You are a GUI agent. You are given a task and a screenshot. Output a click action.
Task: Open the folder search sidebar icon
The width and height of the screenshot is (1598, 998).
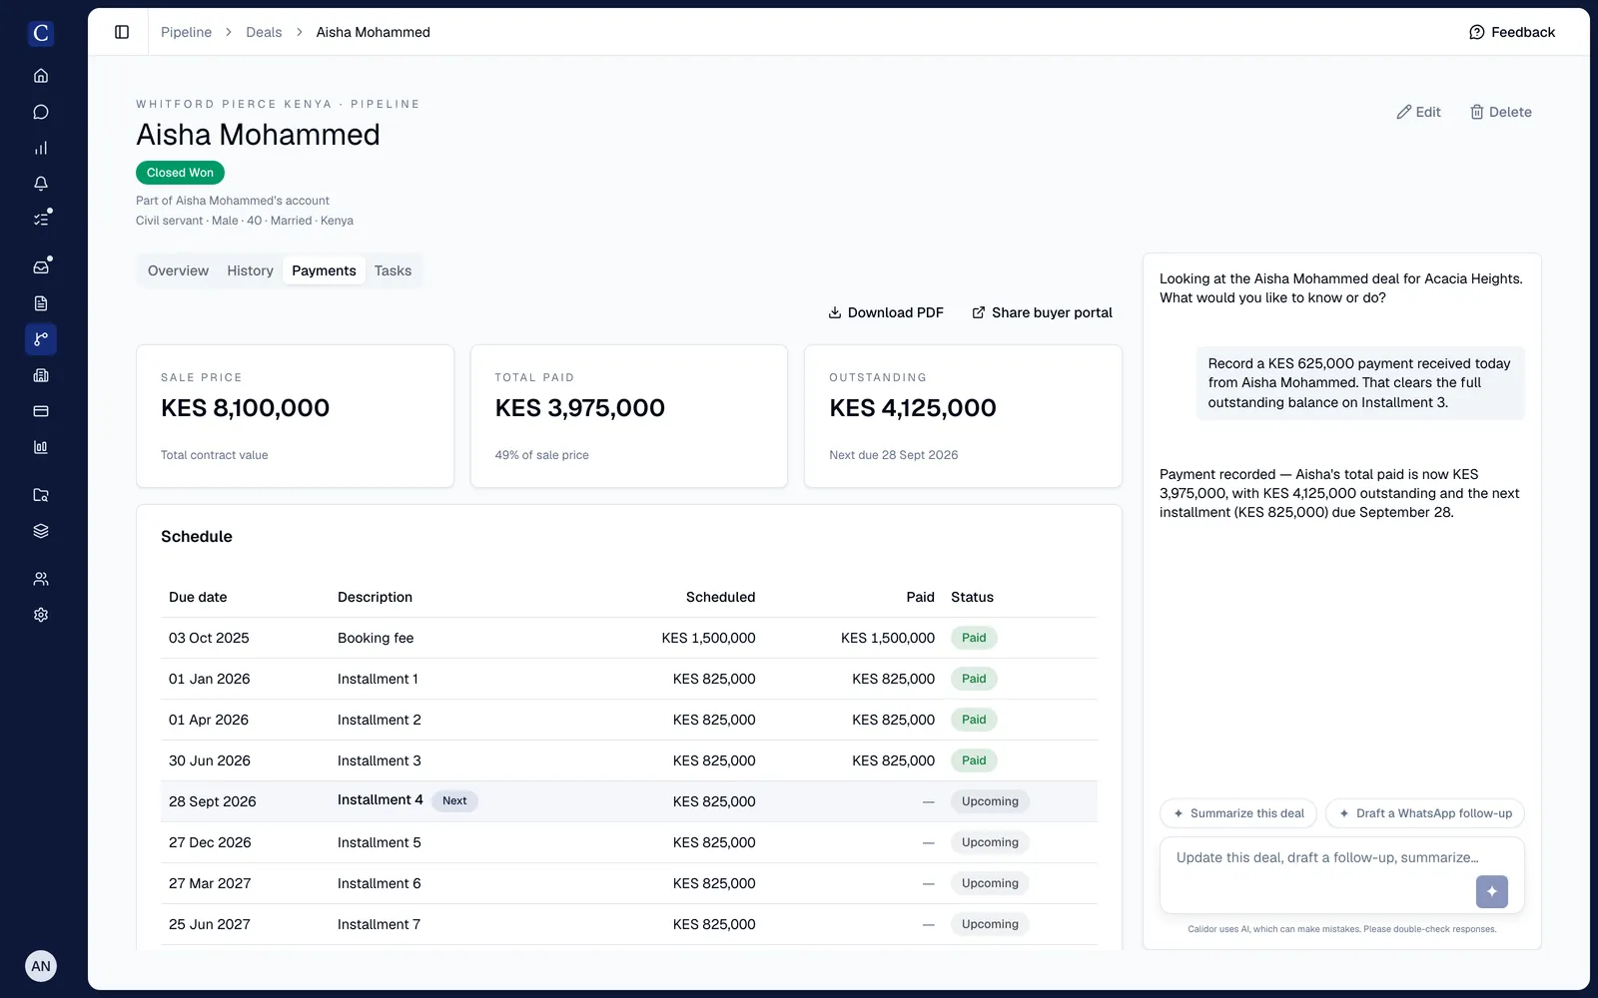[x=41, y=495]
